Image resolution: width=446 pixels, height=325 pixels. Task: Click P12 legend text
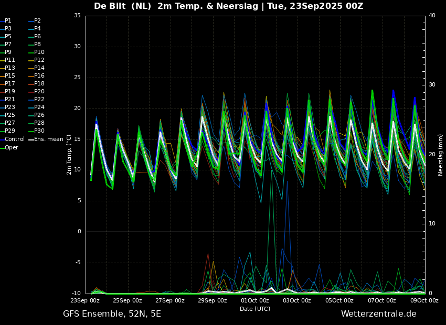coord(39,60)
